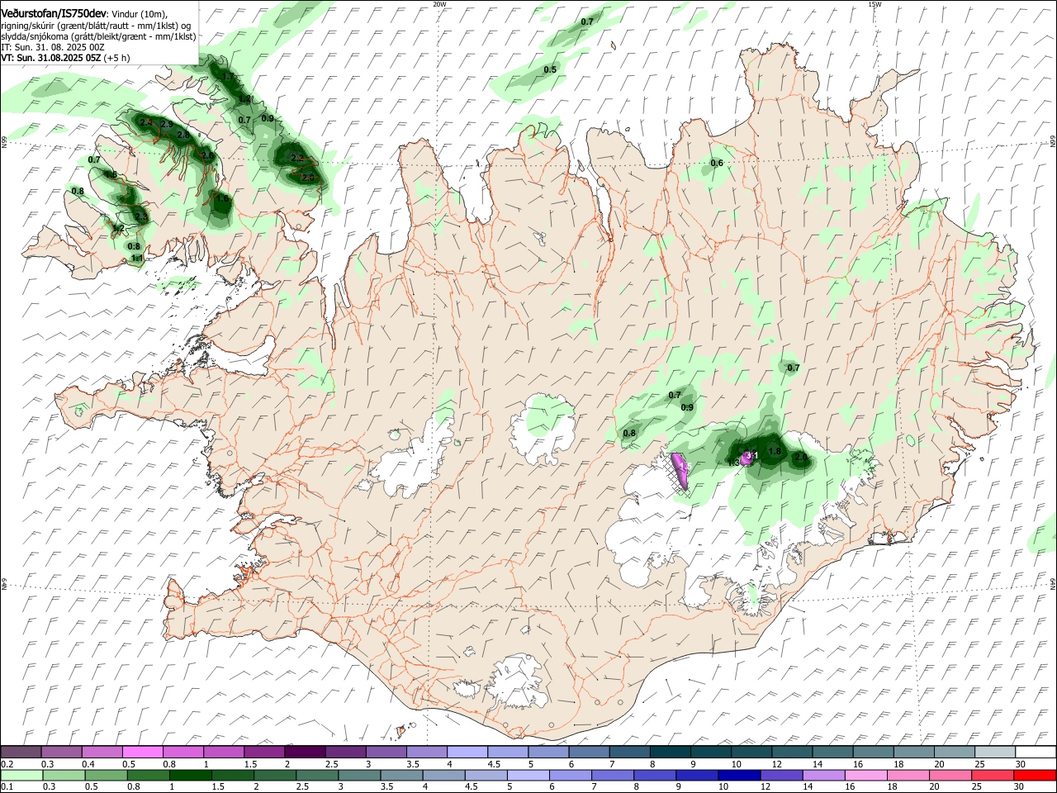Image resolution: width=1057 pixels, height=793 pixels.
Task: Pick the bright red rain-scale swatch at 30
Action: click(1034, 775)
